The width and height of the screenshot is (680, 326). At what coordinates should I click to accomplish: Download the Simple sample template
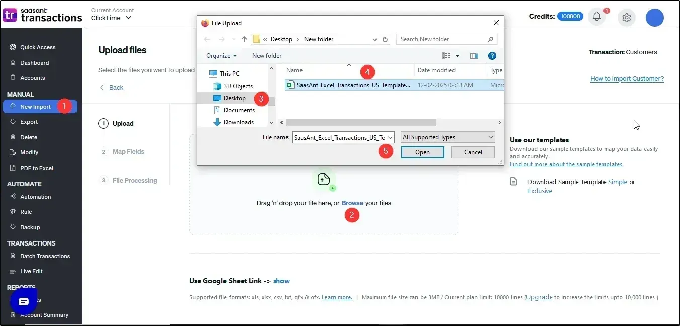[618, 182]
